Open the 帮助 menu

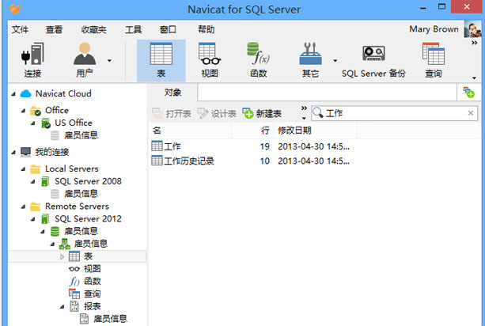pos(207,30)
